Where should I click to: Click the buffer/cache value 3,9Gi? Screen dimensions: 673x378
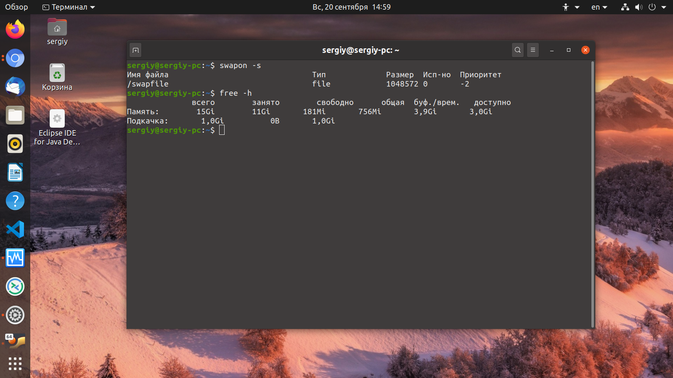425,112
